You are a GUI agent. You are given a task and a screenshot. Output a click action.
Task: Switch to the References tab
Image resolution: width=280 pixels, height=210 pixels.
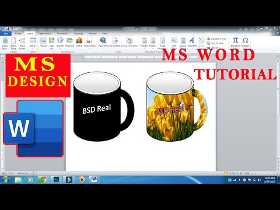pyautogui.click(x=62, y=33)
